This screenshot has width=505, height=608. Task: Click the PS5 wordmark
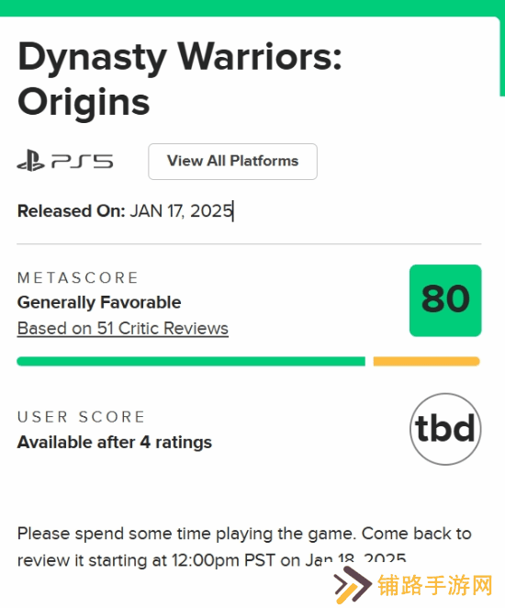pos(82,162)
